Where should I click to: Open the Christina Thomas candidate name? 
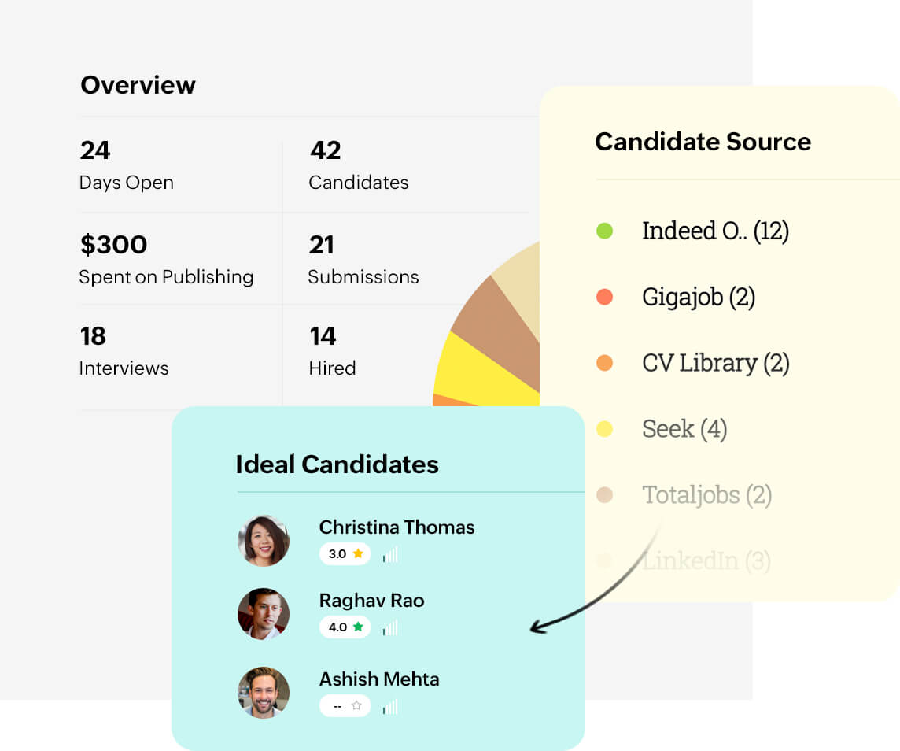397,527
